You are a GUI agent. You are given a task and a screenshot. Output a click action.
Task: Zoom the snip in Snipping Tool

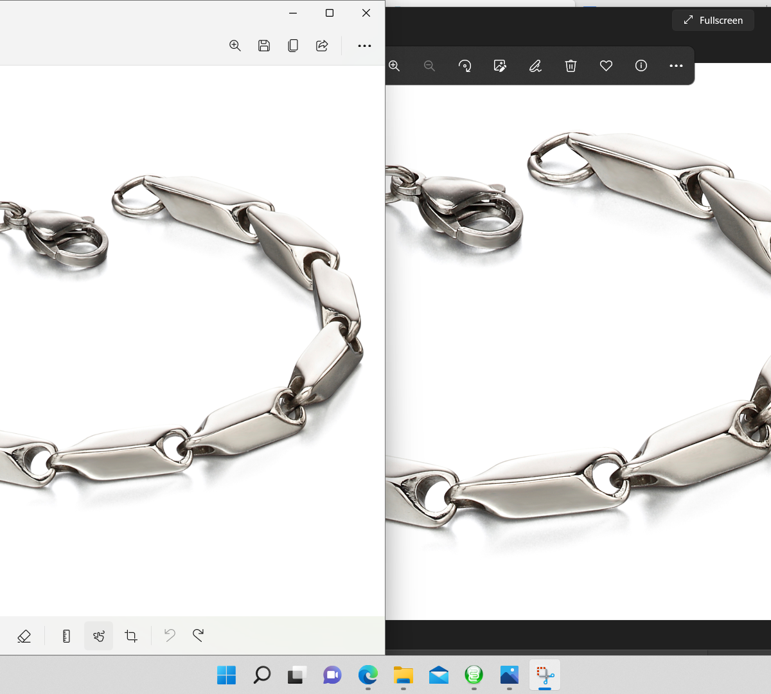[x=235, y=46]
